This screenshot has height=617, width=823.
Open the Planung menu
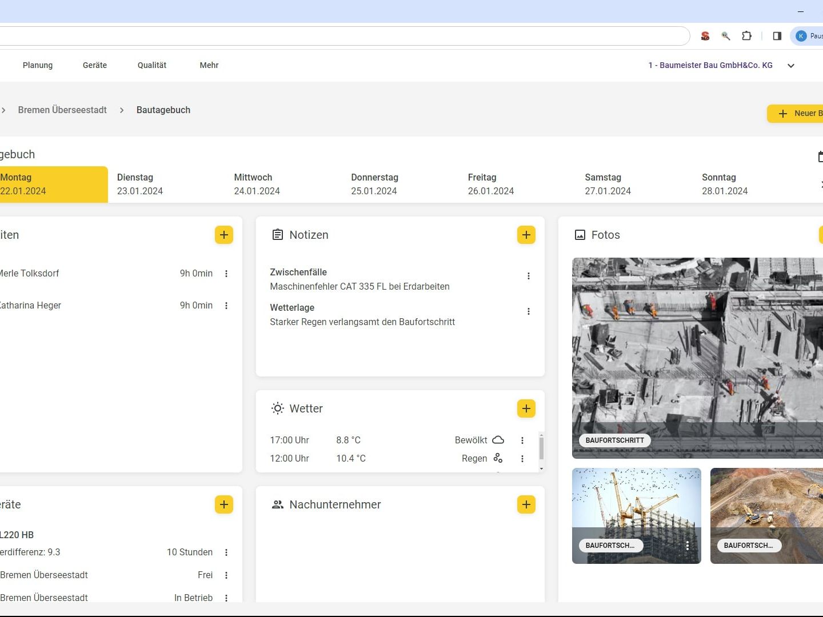(x=38, y=65)
